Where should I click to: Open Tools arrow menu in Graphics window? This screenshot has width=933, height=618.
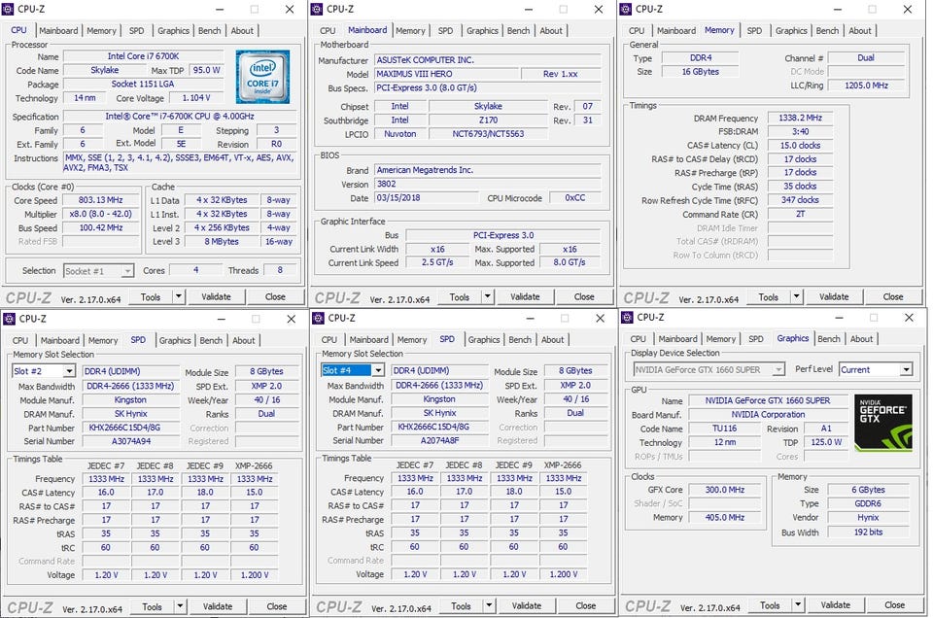coord(797,605)
